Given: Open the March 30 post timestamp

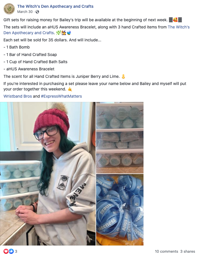Looking at the screenshot, I should click(25, 12).
